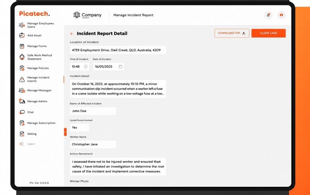Image resolution: width=310 pixels, height=195 pixels.
Task: Click the Location of Incident field
Action: [118, 50]
